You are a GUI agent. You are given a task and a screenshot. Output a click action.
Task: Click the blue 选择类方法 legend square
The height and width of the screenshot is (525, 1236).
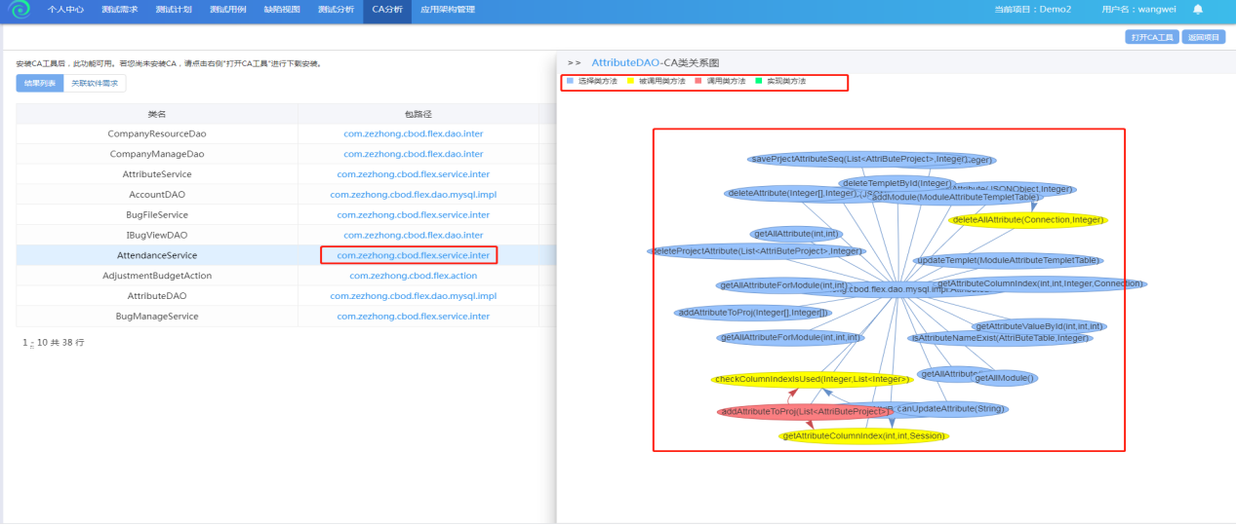570,81
